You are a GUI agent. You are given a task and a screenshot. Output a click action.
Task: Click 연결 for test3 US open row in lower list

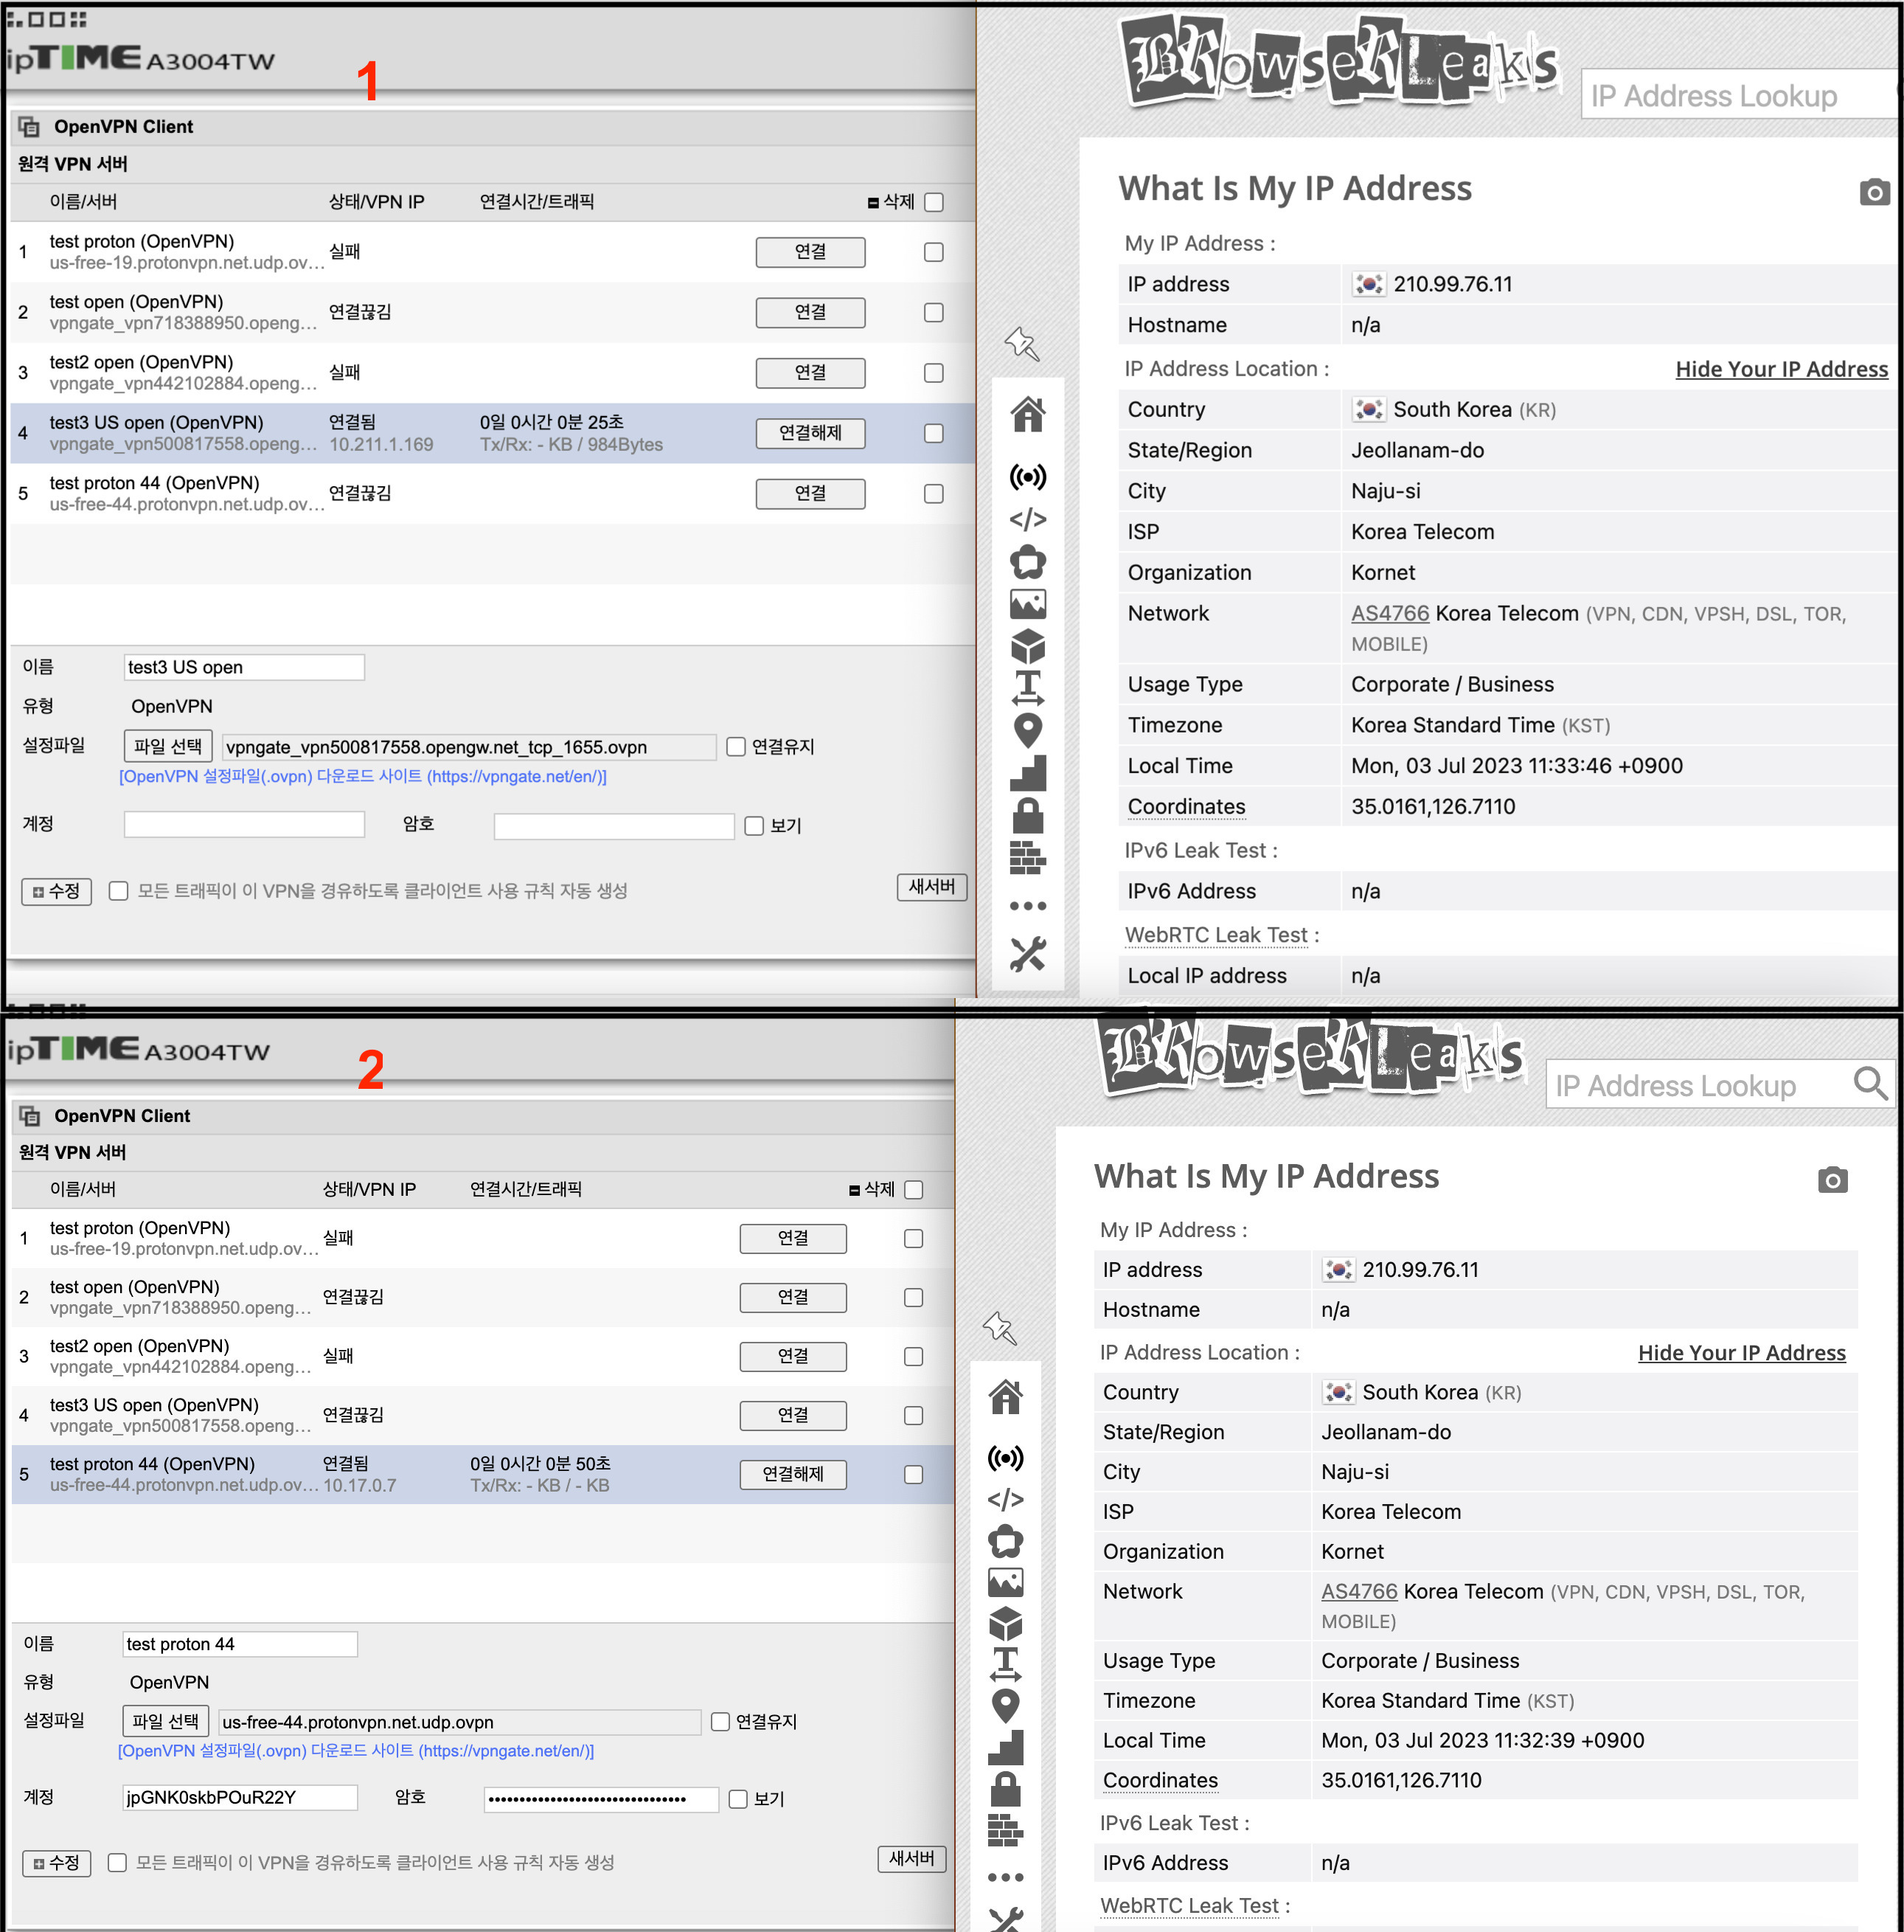tap(793, 1415)
